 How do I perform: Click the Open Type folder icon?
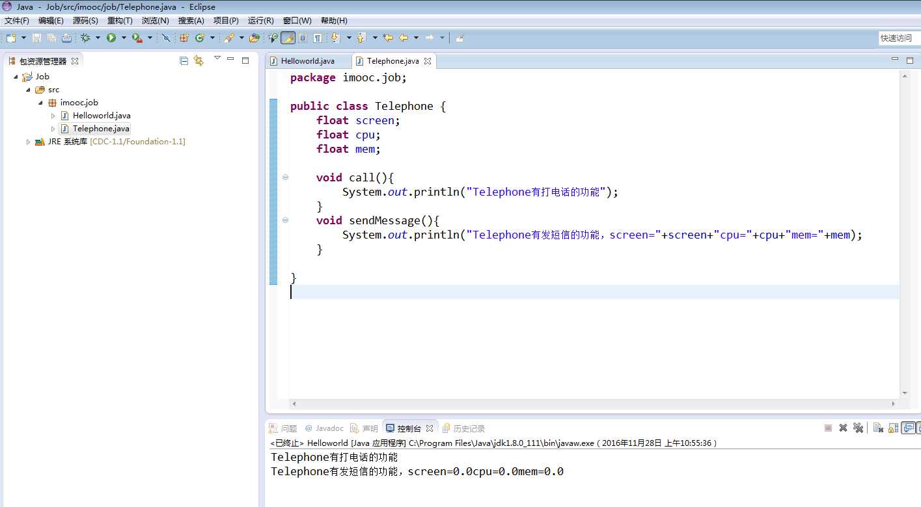pyautogui.click(x=254, y=38)
